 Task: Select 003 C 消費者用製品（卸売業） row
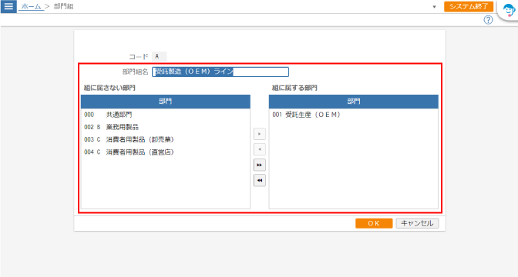pos(165,139)
